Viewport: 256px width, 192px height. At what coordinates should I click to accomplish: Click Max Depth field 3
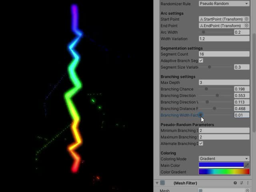coord(224,82)
